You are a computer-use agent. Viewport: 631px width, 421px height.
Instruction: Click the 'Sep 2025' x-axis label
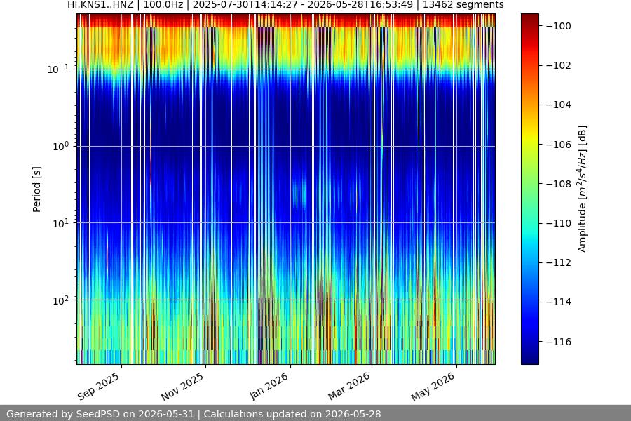98,386
